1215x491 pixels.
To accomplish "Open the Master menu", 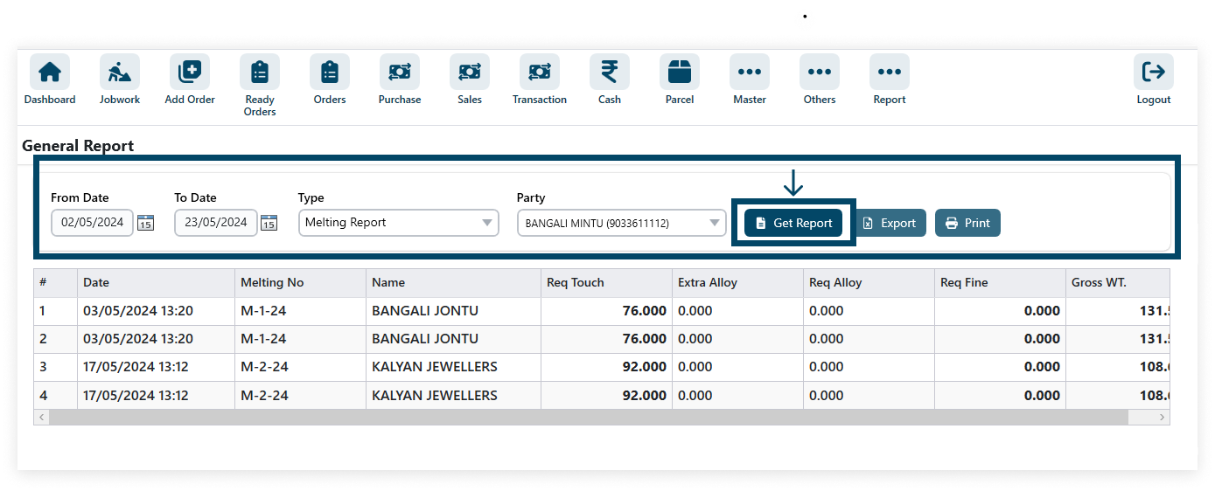I will pos(750,72).
